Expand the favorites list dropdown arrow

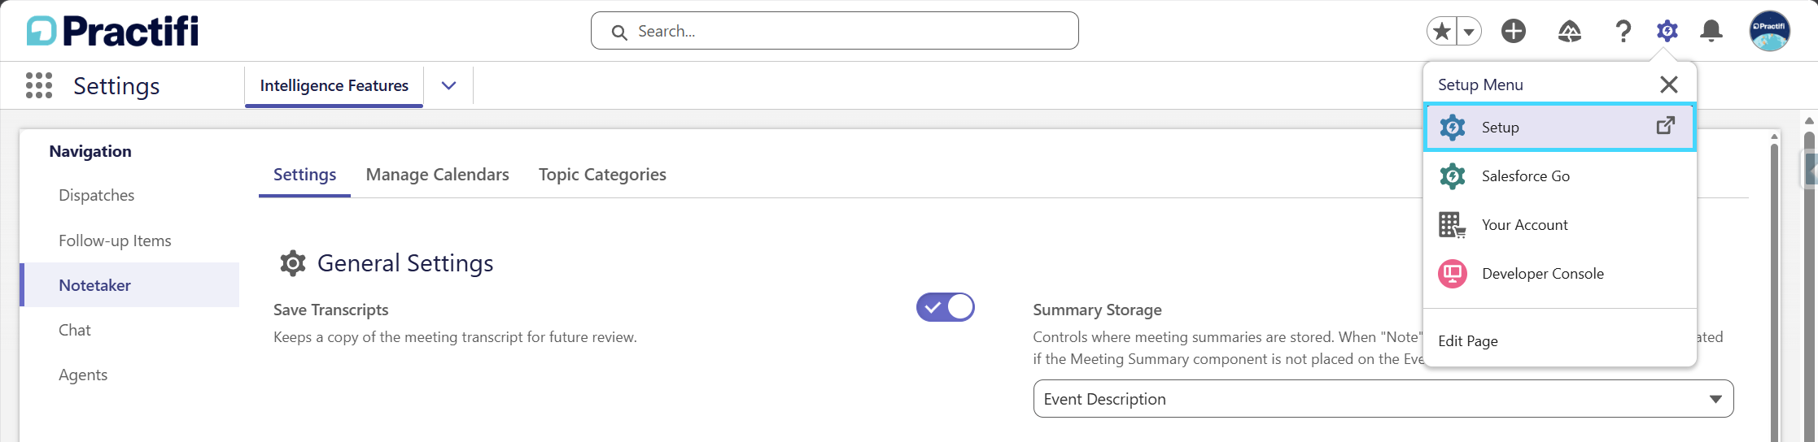tap(1469, 32)
